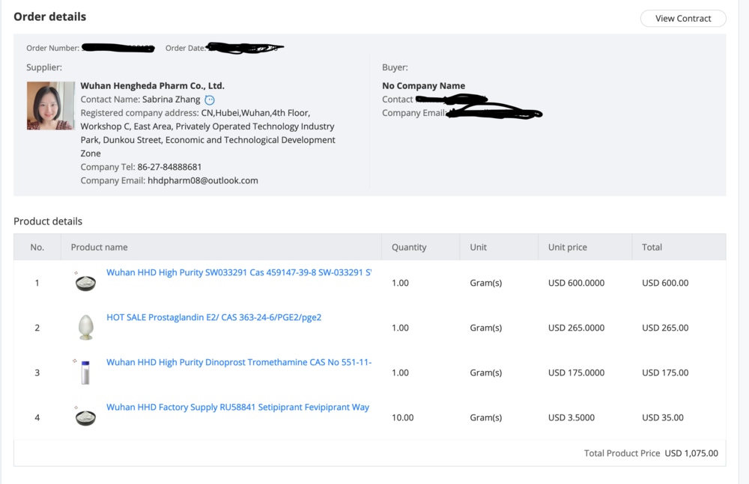The width and height of the screenshot is (749, 484).
Task: Click the RU58841 product thumbnail image
Action: point(85,417)
